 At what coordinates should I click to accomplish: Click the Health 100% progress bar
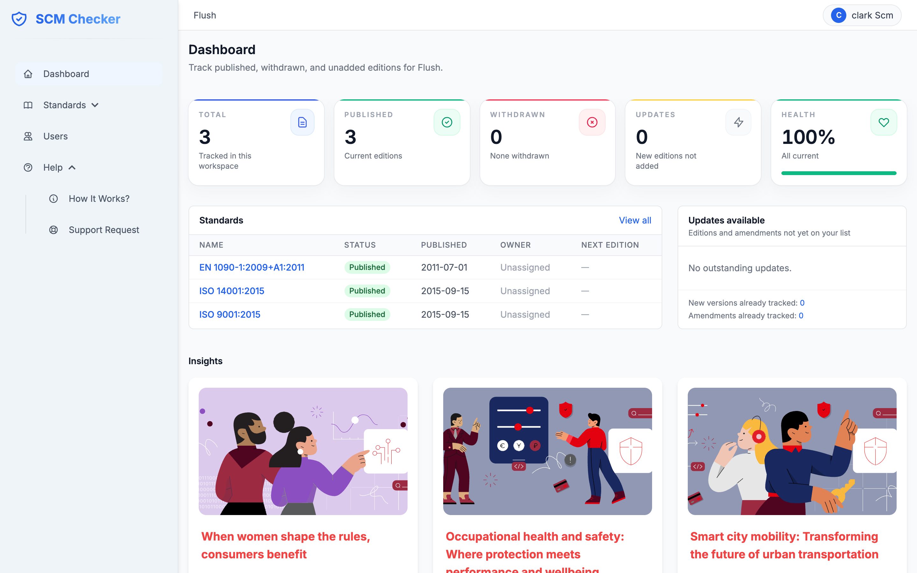pyautogui.click(x=839, y=173)
